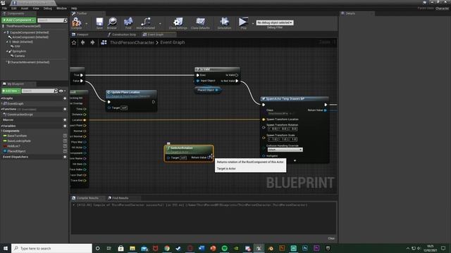
Task: Open the Compile options dropdown arrow
Action: (x=87, y=24)
